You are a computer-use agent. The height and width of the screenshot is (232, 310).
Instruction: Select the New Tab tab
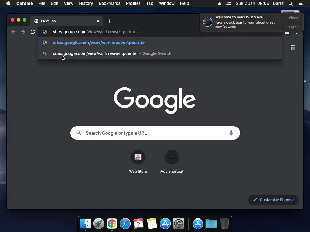point(66,21)
